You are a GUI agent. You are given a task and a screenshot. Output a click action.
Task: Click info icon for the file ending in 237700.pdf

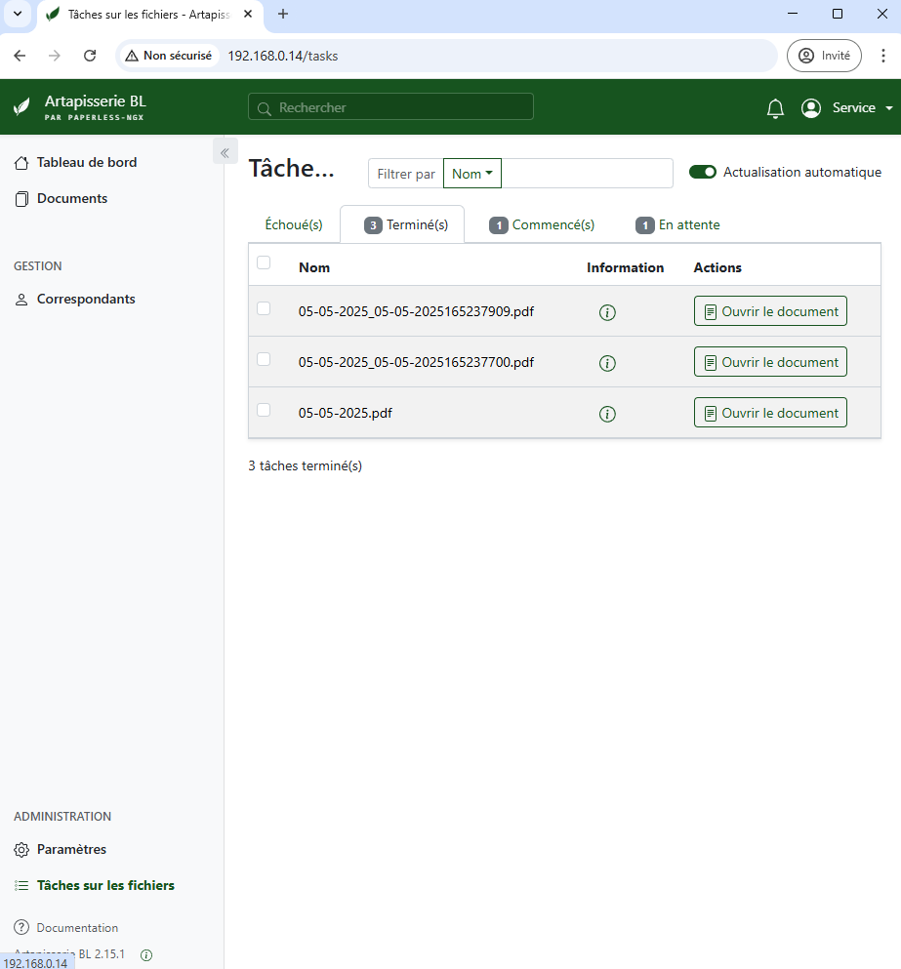coord(607,363)
